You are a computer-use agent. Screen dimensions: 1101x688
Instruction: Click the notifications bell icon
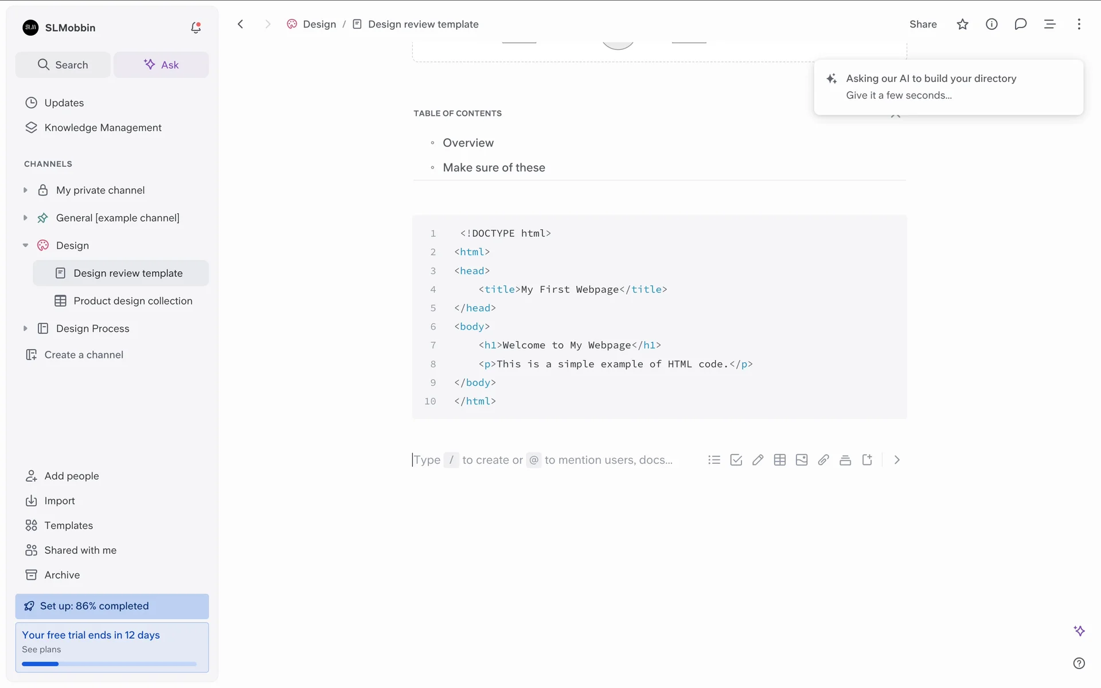[196, 28]
